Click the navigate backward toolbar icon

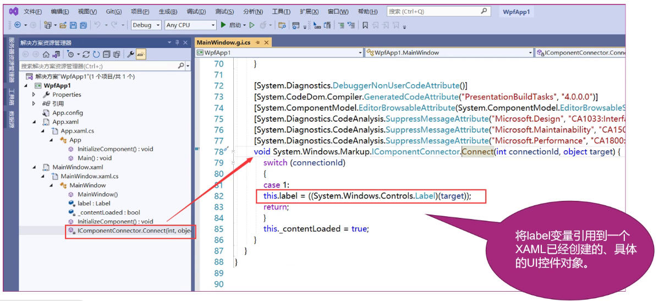(18, 25)
